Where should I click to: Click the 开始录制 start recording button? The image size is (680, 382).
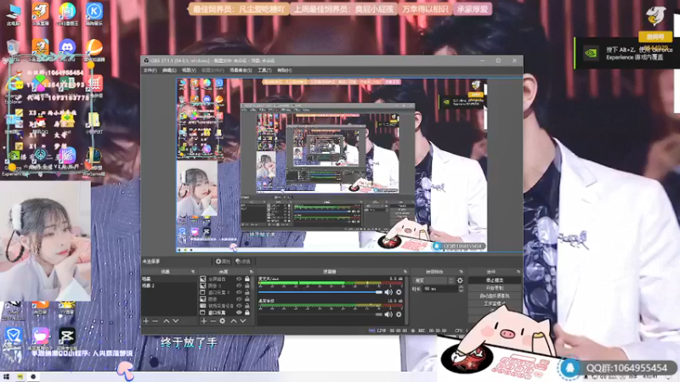pyautogui.click(x=495, y=288)
